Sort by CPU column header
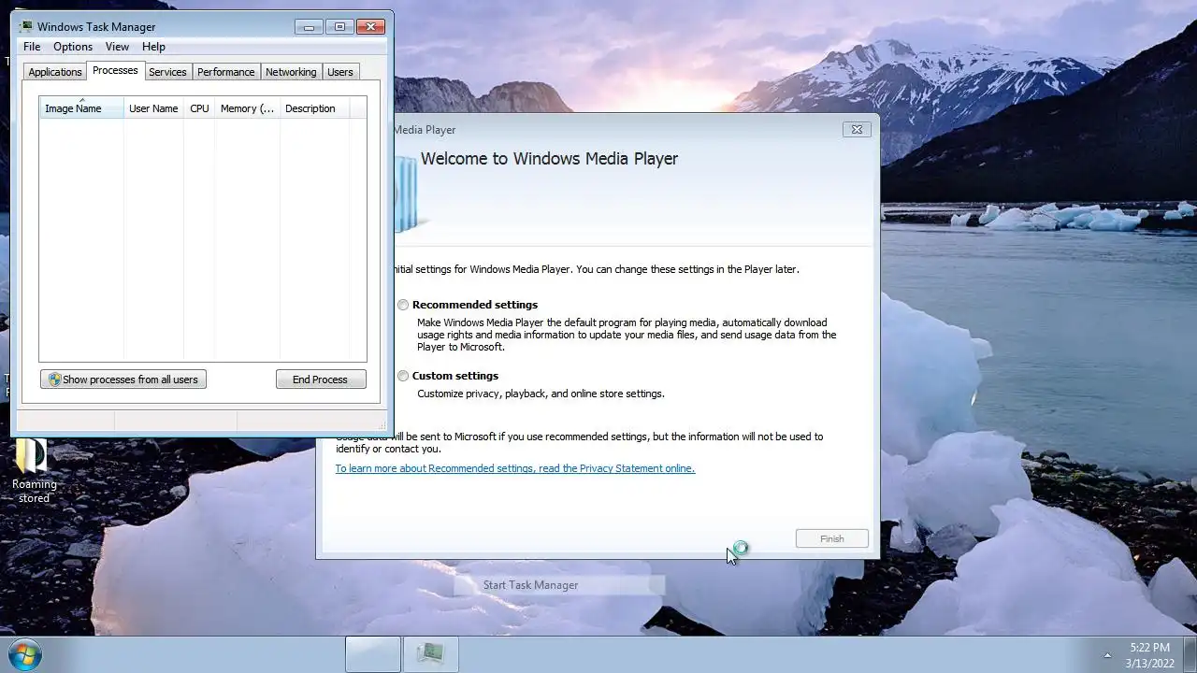The height and width of the screenshot is (673, 1197). tap(199, 108)
